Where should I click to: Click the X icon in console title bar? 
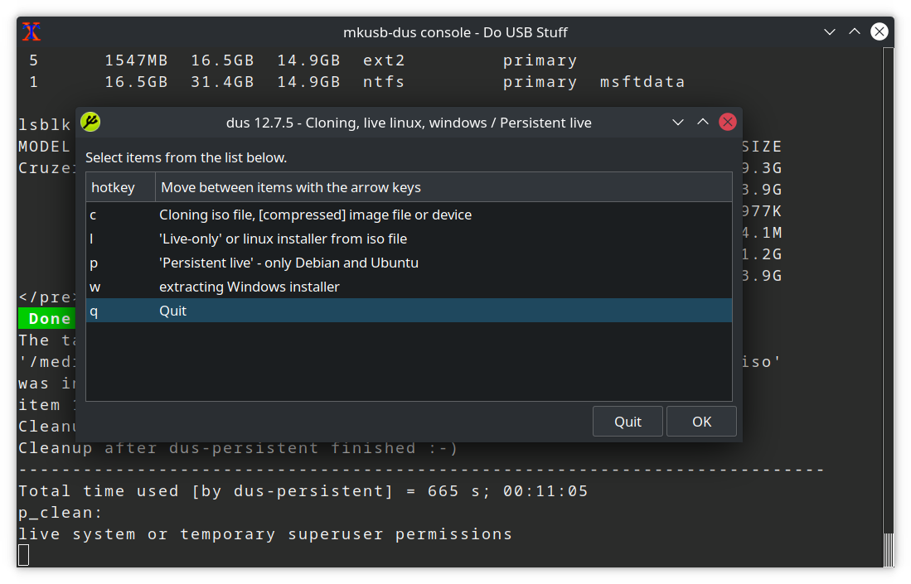coord(31,32)
